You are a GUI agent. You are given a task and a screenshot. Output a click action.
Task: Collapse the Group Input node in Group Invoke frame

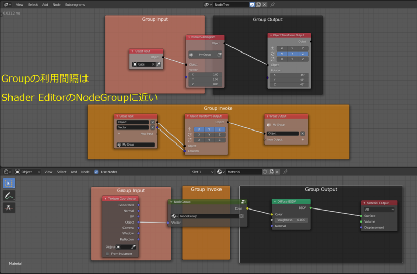(117, 116)
